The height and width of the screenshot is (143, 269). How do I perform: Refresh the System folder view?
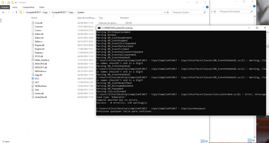pos(168,12)
